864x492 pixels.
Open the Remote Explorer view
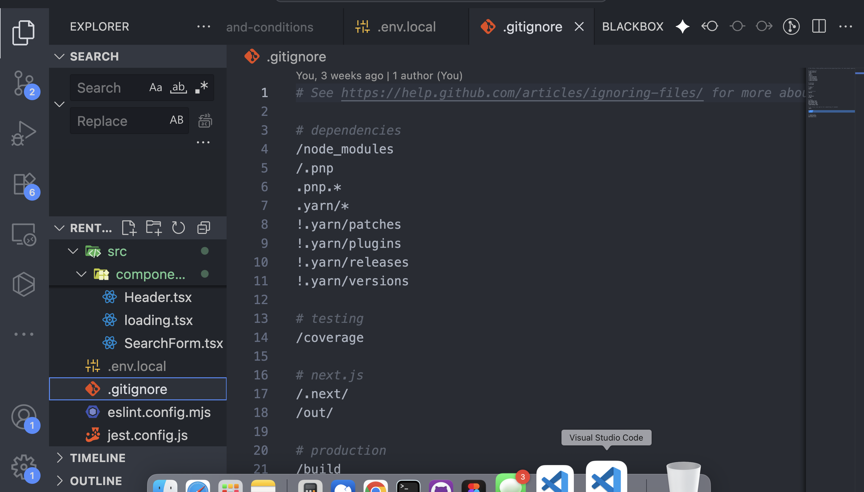click(24, 234)
